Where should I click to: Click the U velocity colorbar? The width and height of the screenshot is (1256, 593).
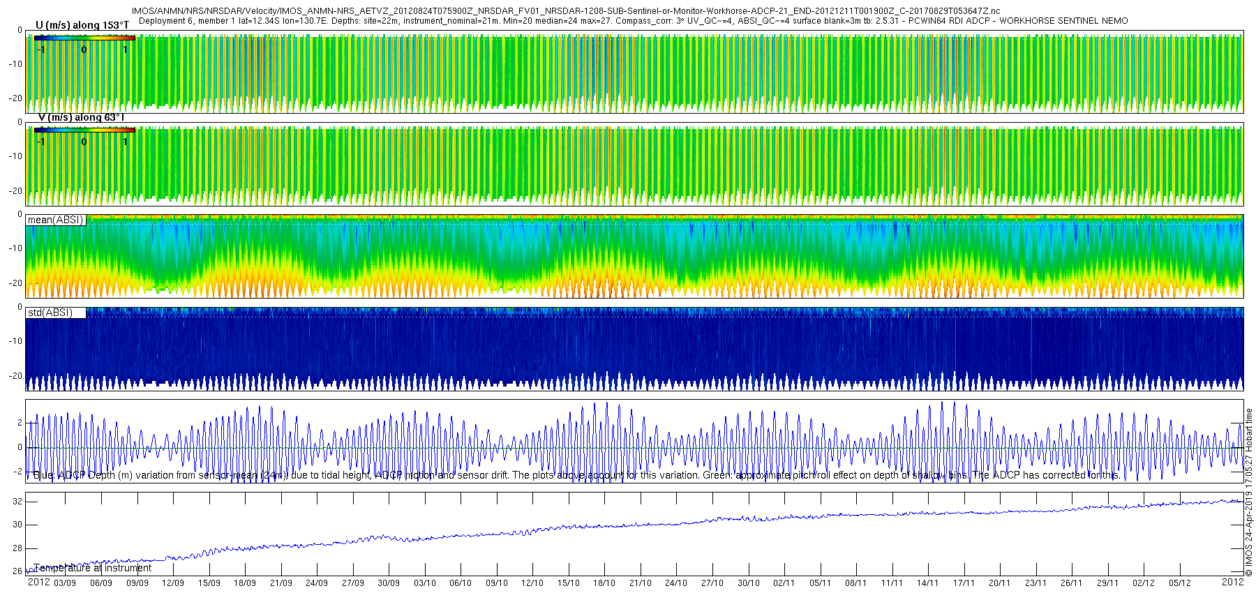(x=84, y=38)
